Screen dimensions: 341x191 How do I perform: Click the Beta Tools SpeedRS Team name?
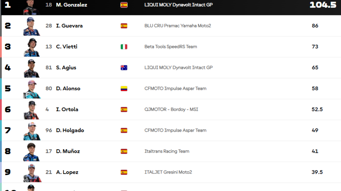[x=170, y=47]
